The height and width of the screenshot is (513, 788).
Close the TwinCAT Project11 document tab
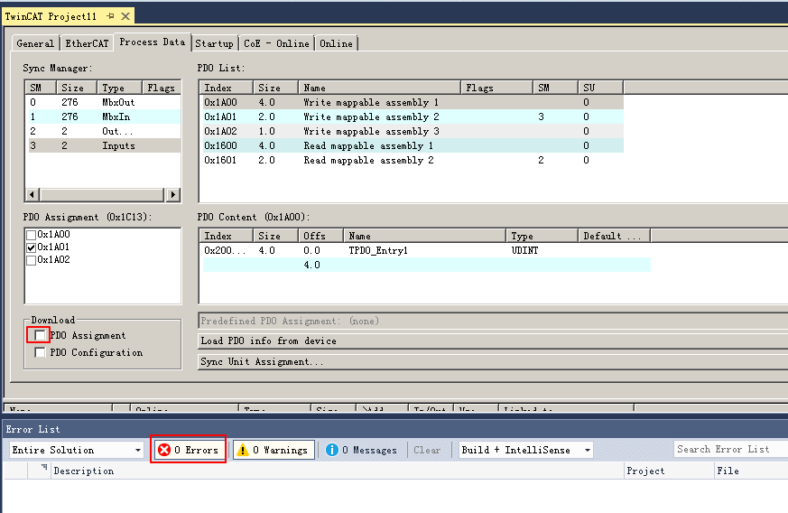point(124,16)
